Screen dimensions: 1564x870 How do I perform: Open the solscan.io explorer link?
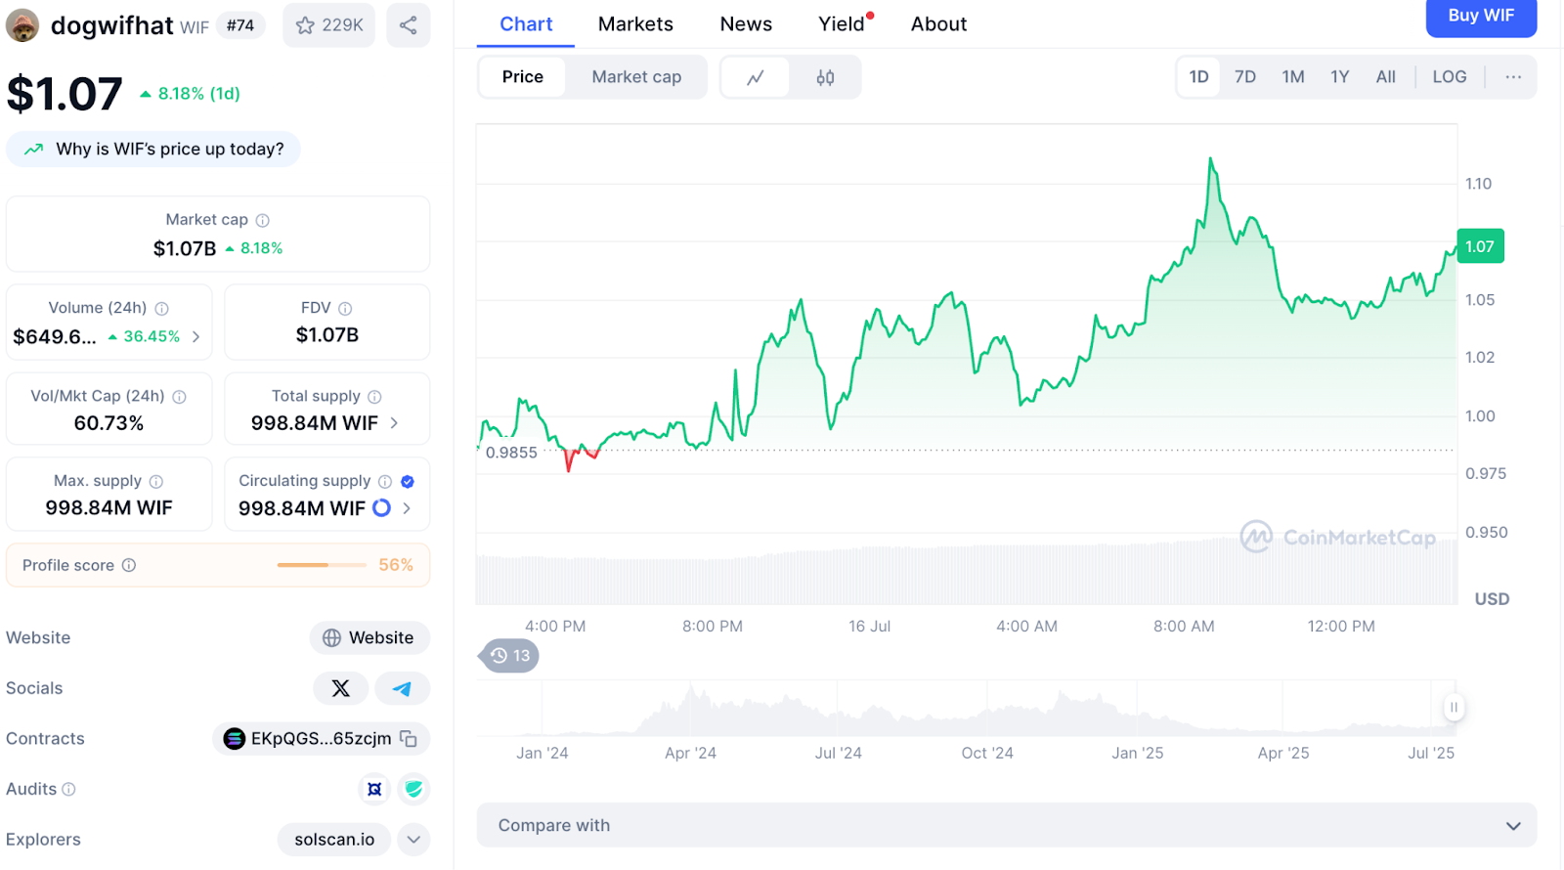pos(334,840)
